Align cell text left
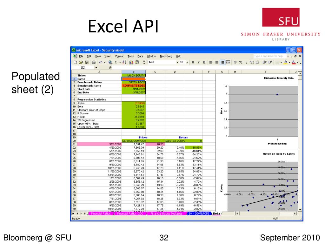Screen dimensions: 325x244 pyautogui.click(x=211, y=62)
